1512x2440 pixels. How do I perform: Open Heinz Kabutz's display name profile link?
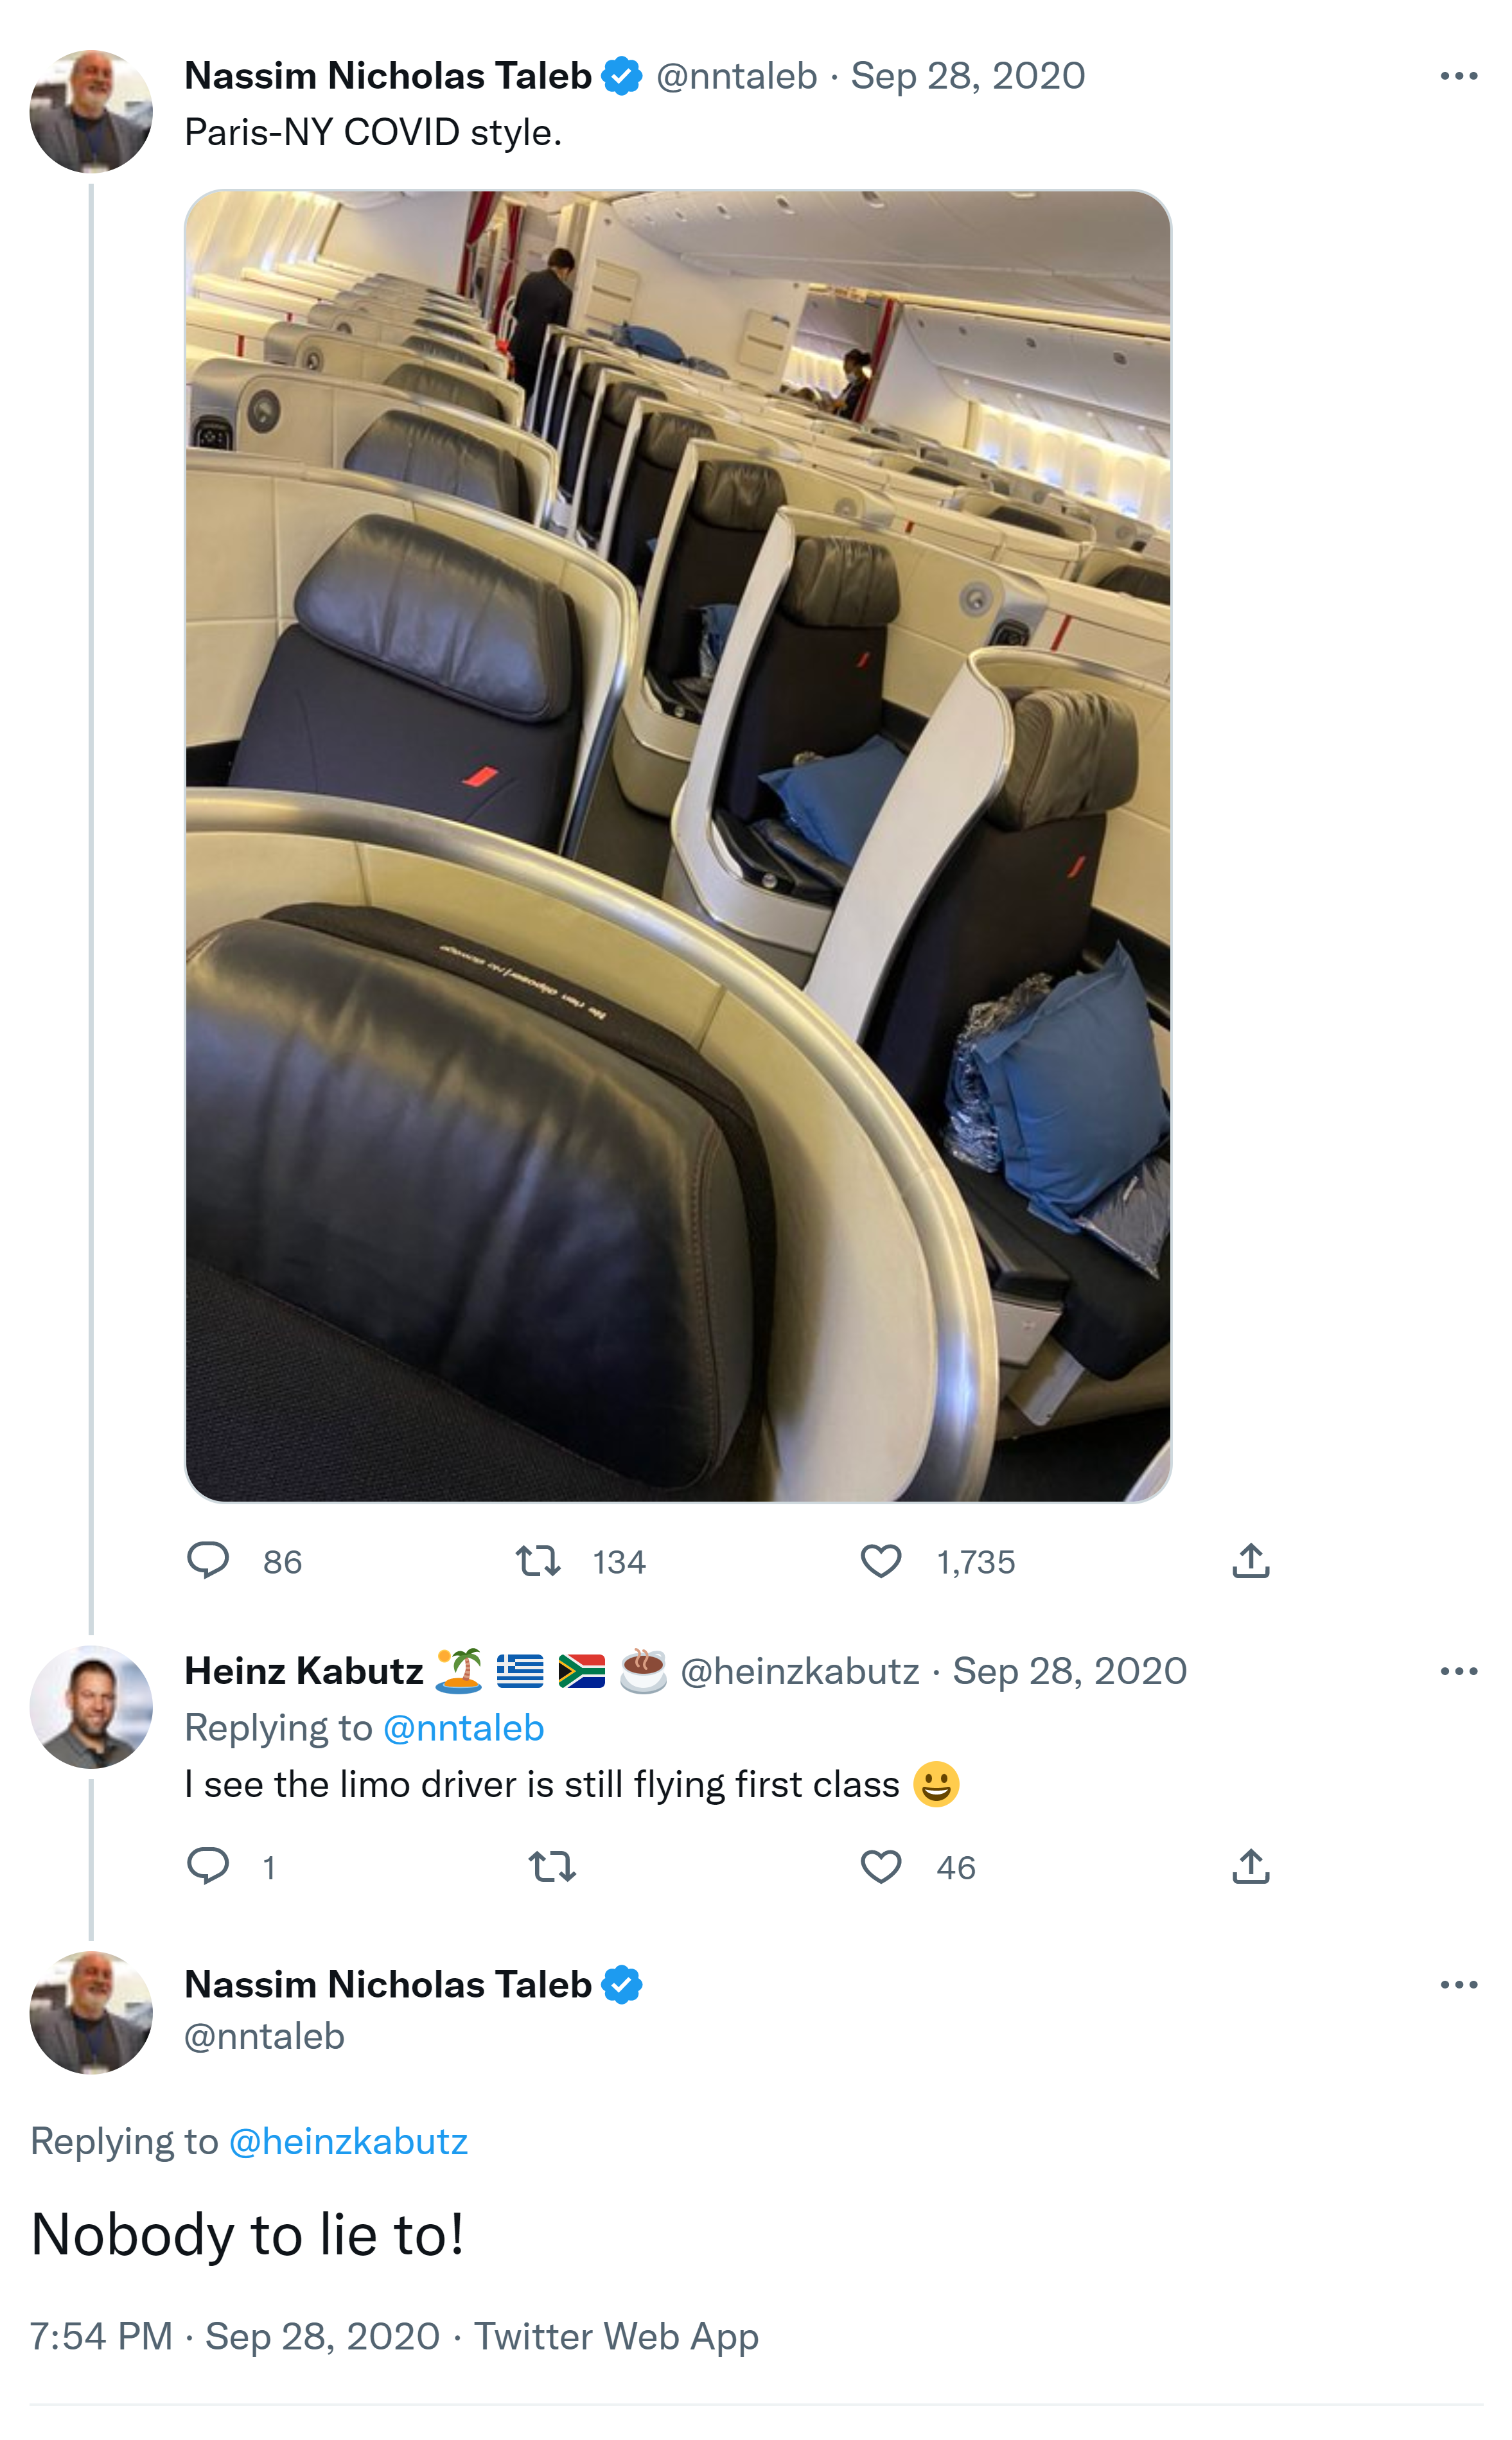[x=304, y=1671]
